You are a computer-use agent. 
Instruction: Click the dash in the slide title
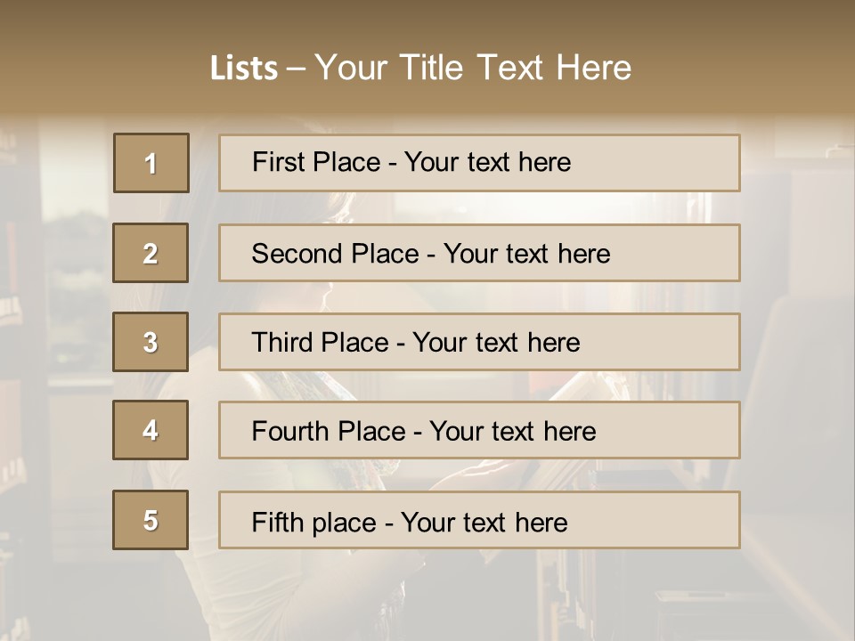coord(297,68)
